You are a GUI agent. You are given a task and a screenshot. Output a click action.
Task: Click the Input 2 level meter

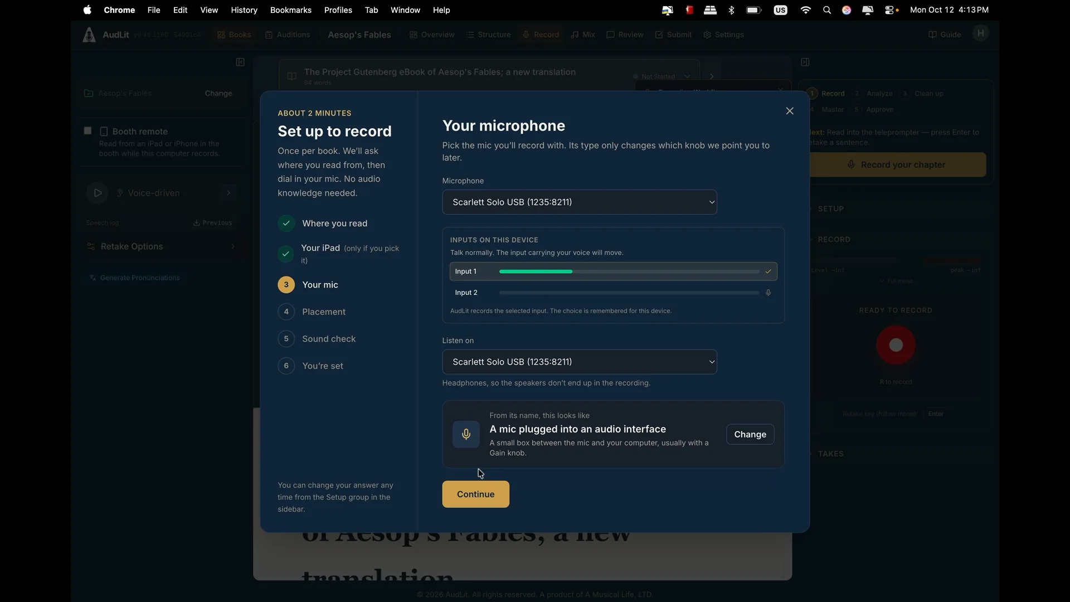(x=629, y=293)
